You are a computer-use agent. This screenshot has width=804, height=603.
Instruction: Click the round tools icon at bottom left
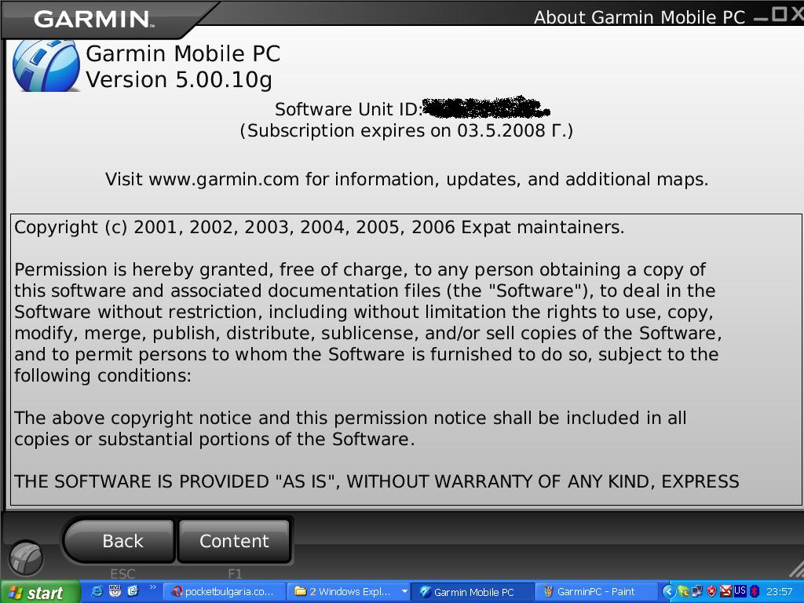26,557
